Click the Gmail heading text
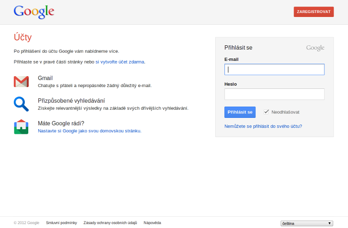This screenshot has height=228, width=348. (45, 78)
